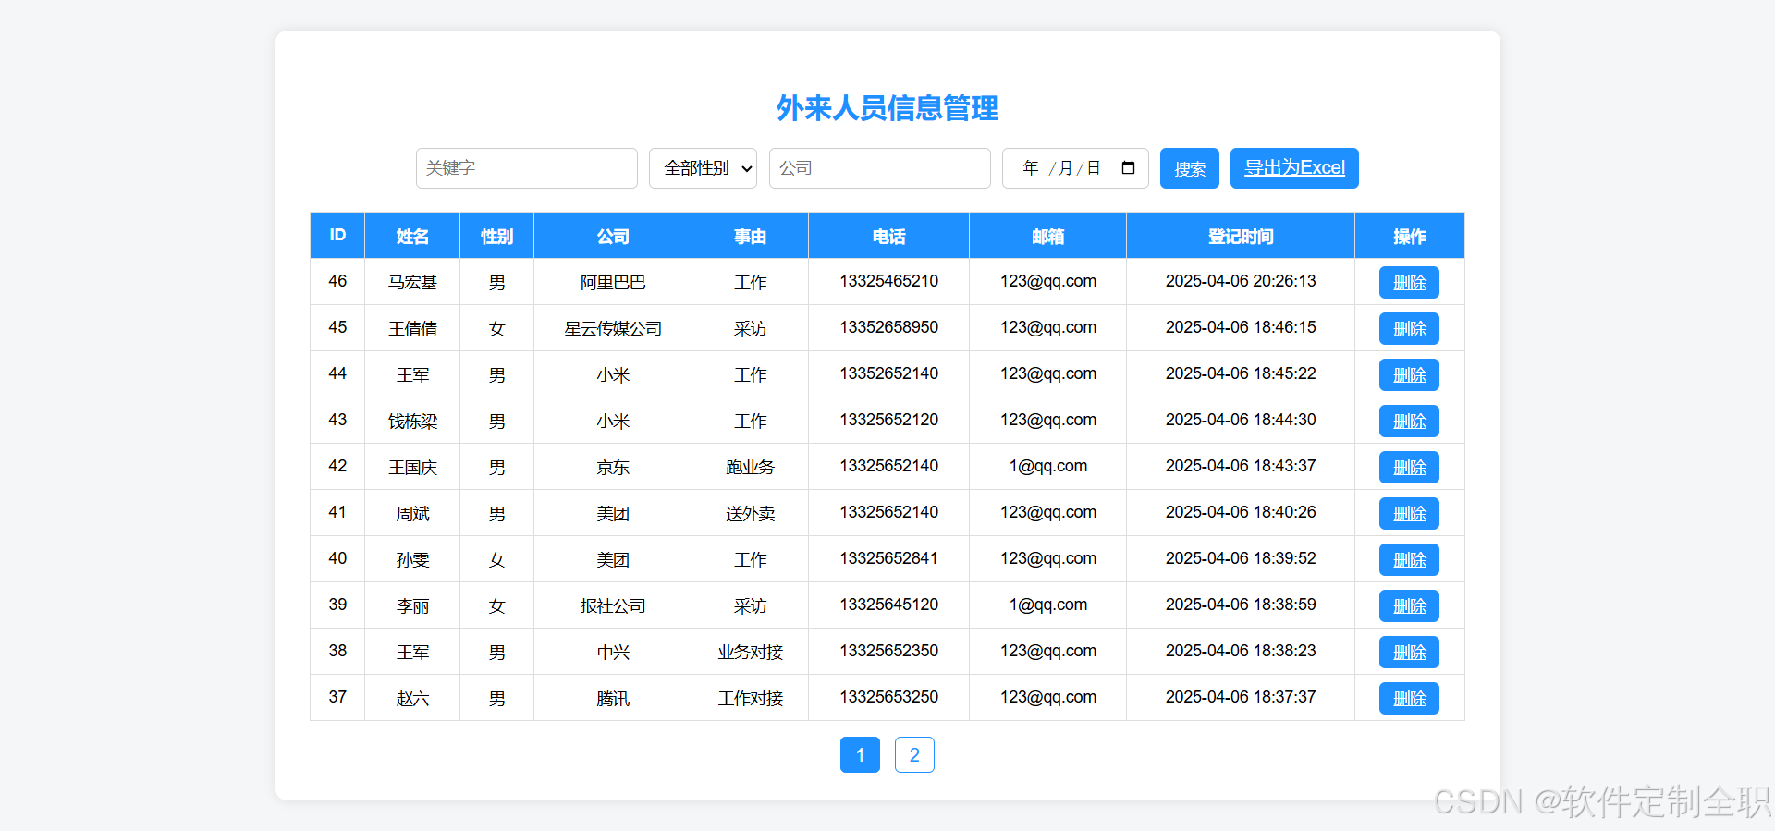The width and height of the screenshot is (1775, 831).
Task: Go to page 2 of results
Action: [914, 754]
